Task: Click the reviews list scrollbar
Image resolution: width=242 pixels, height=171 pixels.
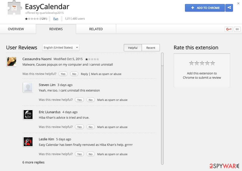Action: coord(162,109)
